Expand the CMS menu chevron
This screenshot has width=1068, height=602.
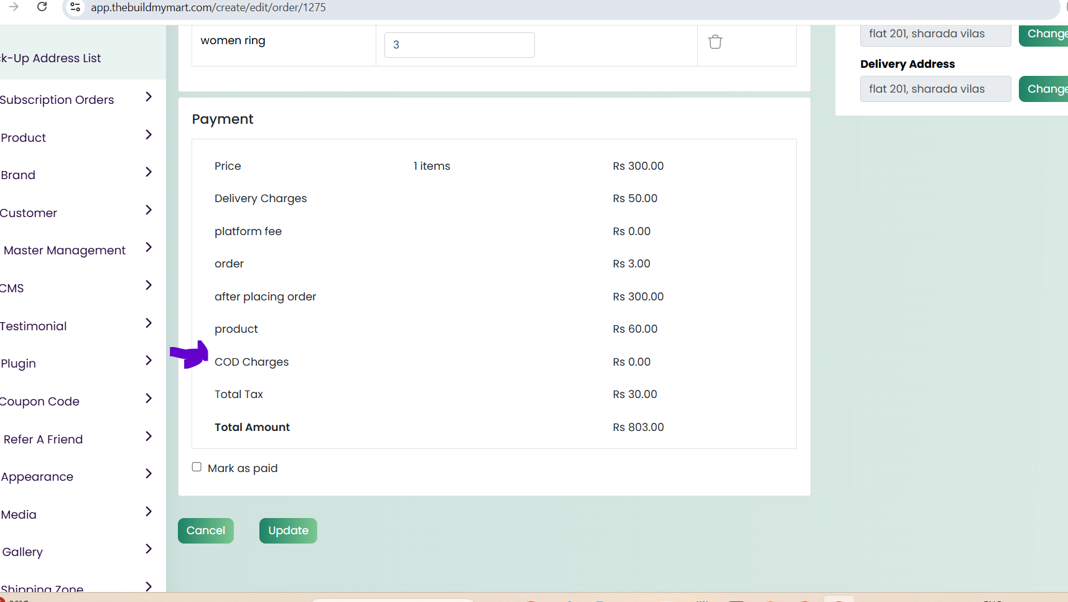click(x=149, y=285)
